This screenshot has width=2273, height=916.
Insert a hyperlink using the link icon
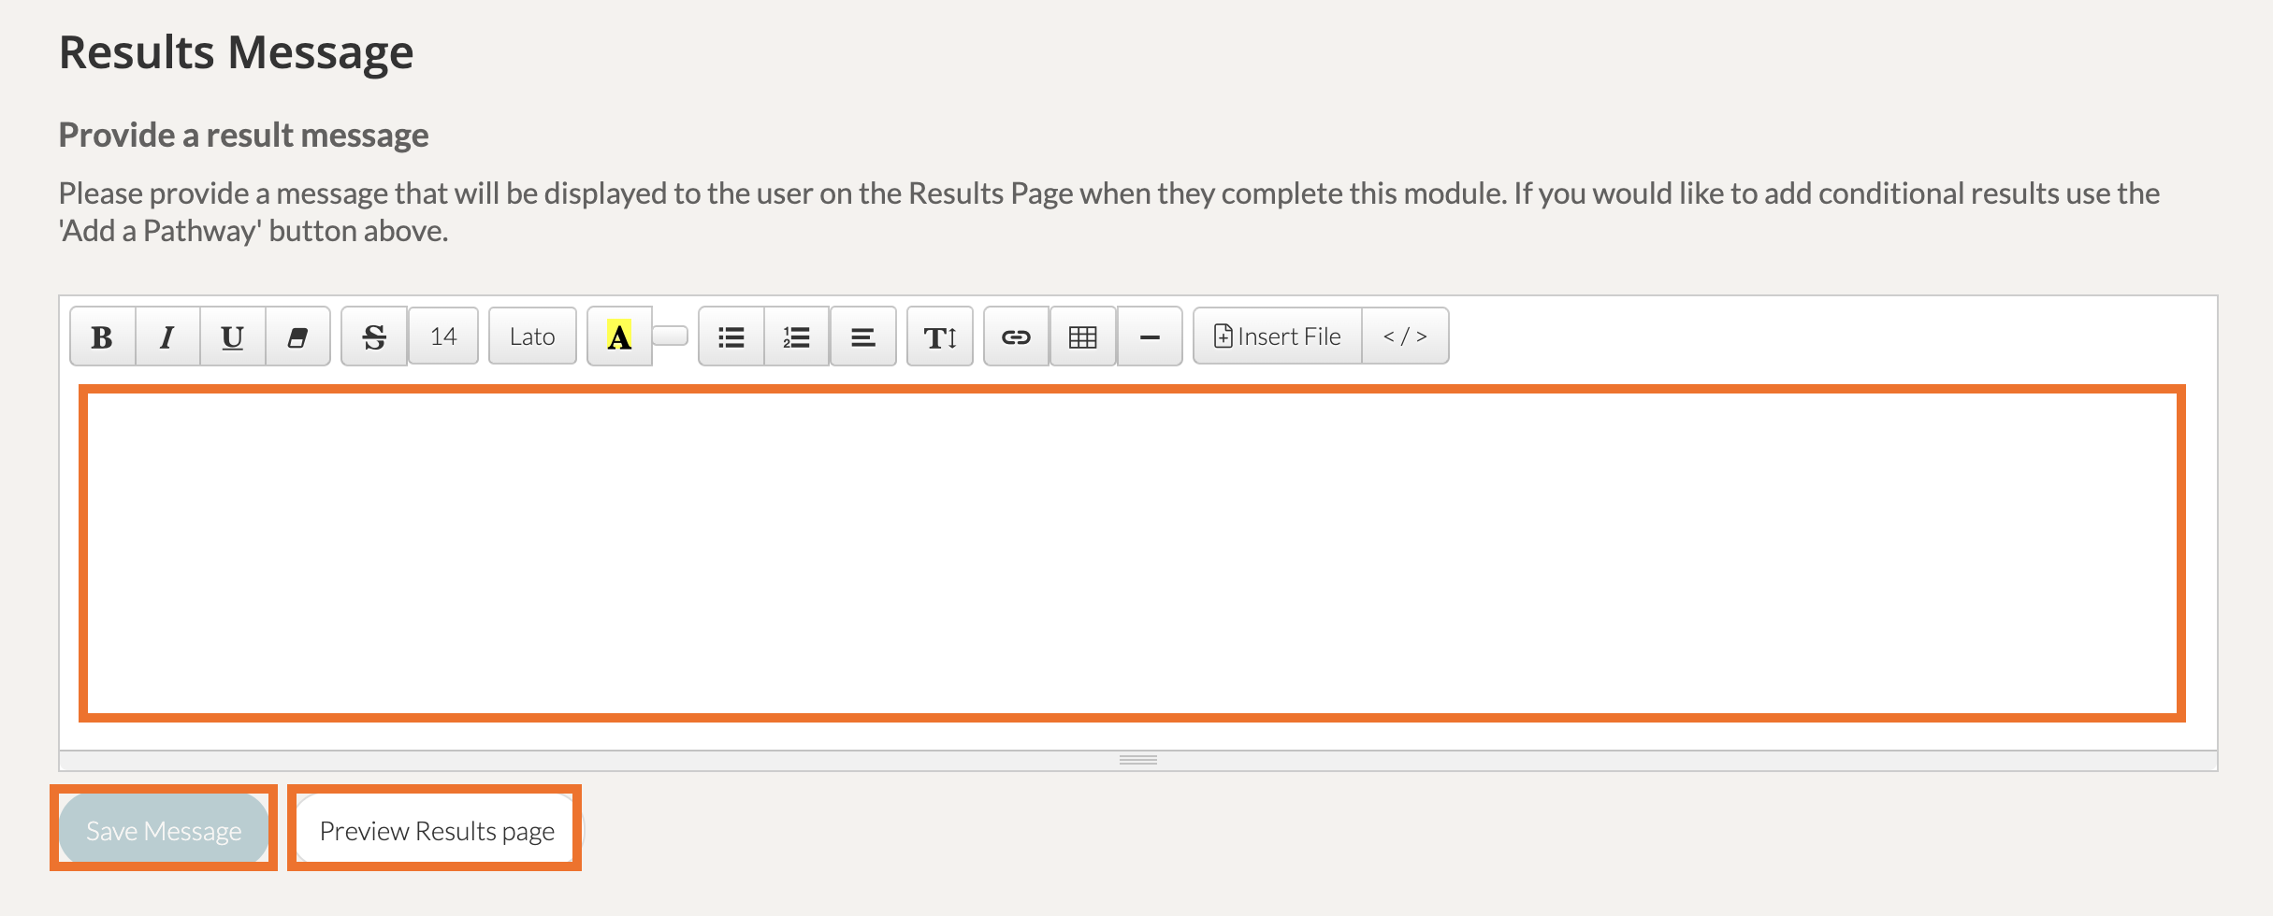(x=1016, y=336)
